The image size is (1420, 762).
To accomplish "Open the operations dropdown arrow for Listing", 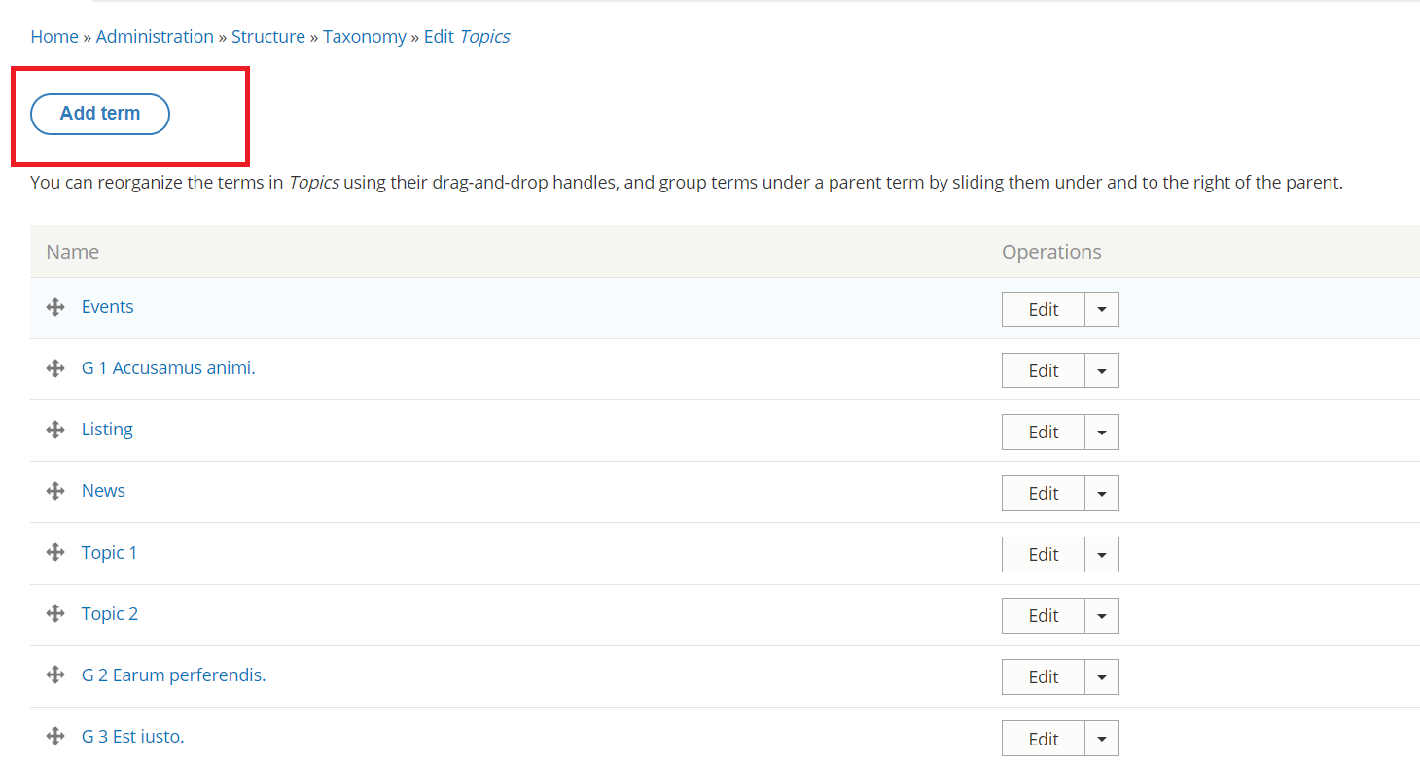I will (1101, 432).
